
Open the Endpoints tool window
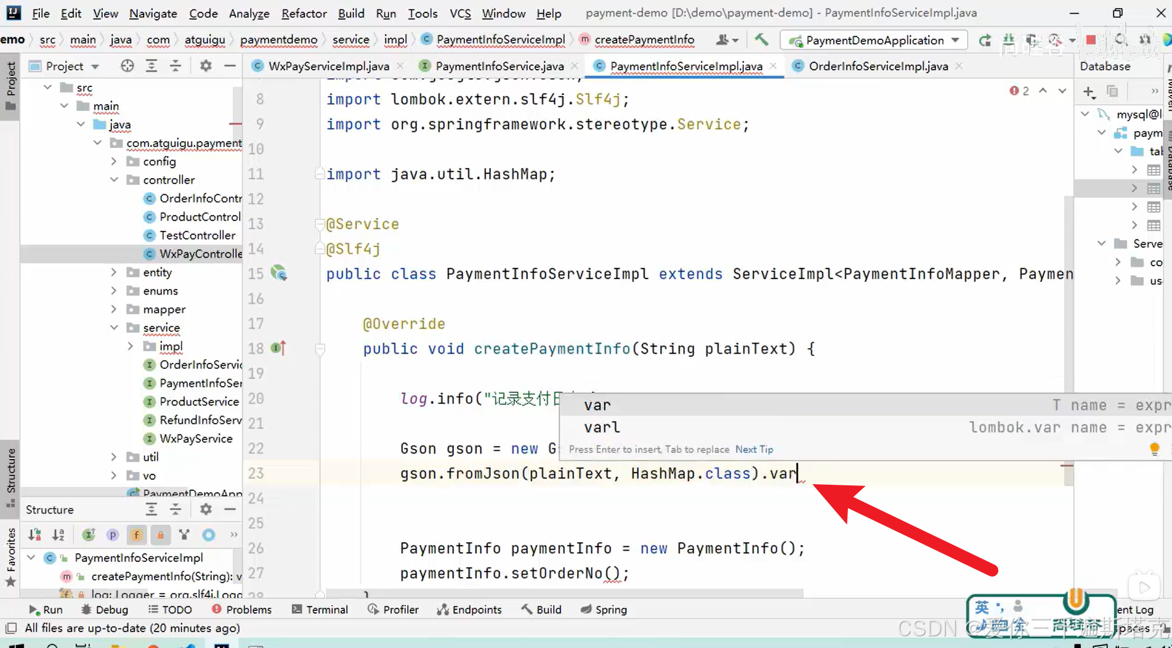pos(469,609)
